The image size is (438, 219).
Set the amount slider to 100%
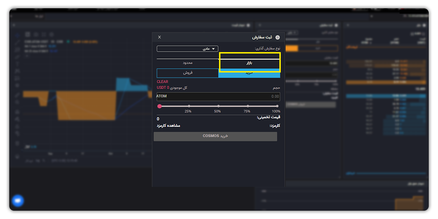click(277, 106)
